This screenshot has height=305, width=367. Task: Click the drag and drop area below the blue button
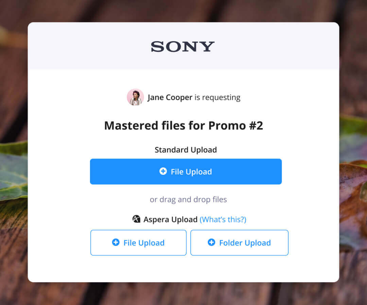click(188, 199)
